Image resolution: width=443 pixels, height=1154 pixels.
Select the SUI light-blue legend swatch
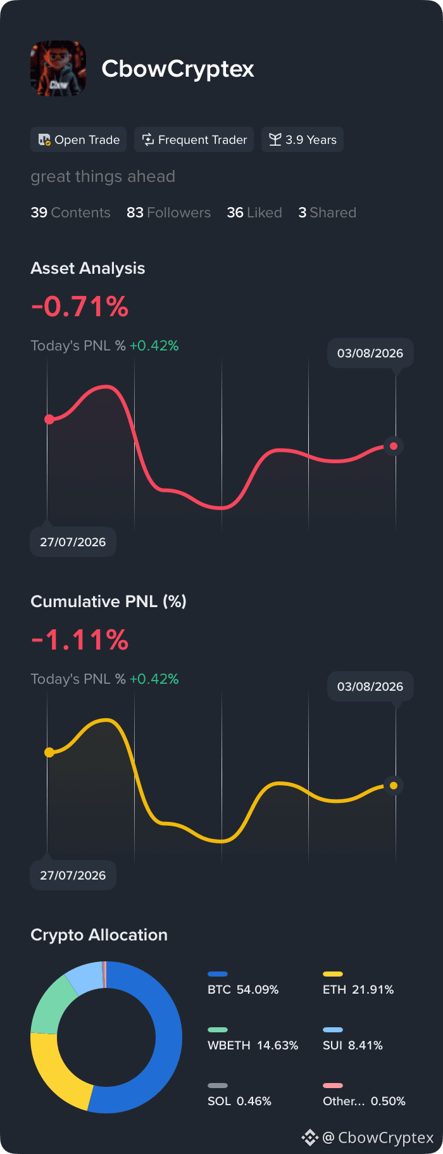pyautogui.click(x=333, y=1030)
